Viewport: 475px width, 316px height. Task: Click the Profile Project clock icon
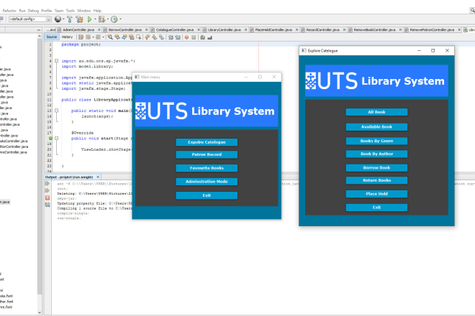(x=114, y=19)
